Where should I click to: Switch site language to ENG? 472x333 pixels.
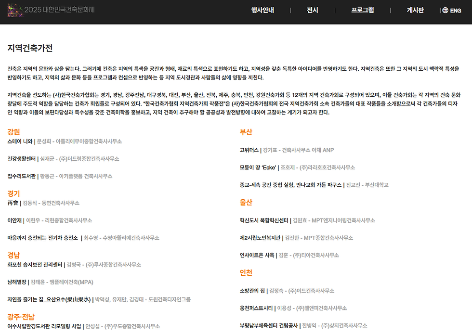pos(456,10)
